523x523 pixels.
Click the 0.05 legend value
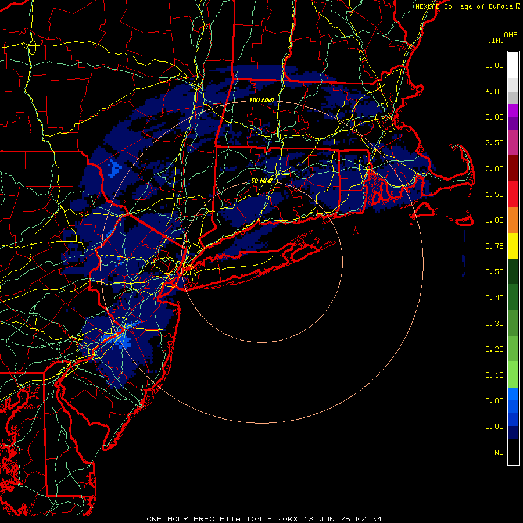click(495, 401)
